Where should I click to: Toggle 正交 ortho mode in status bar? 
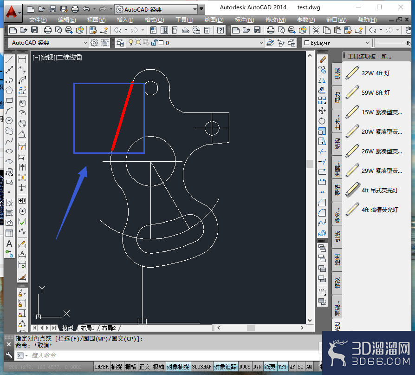click(144, 367)
